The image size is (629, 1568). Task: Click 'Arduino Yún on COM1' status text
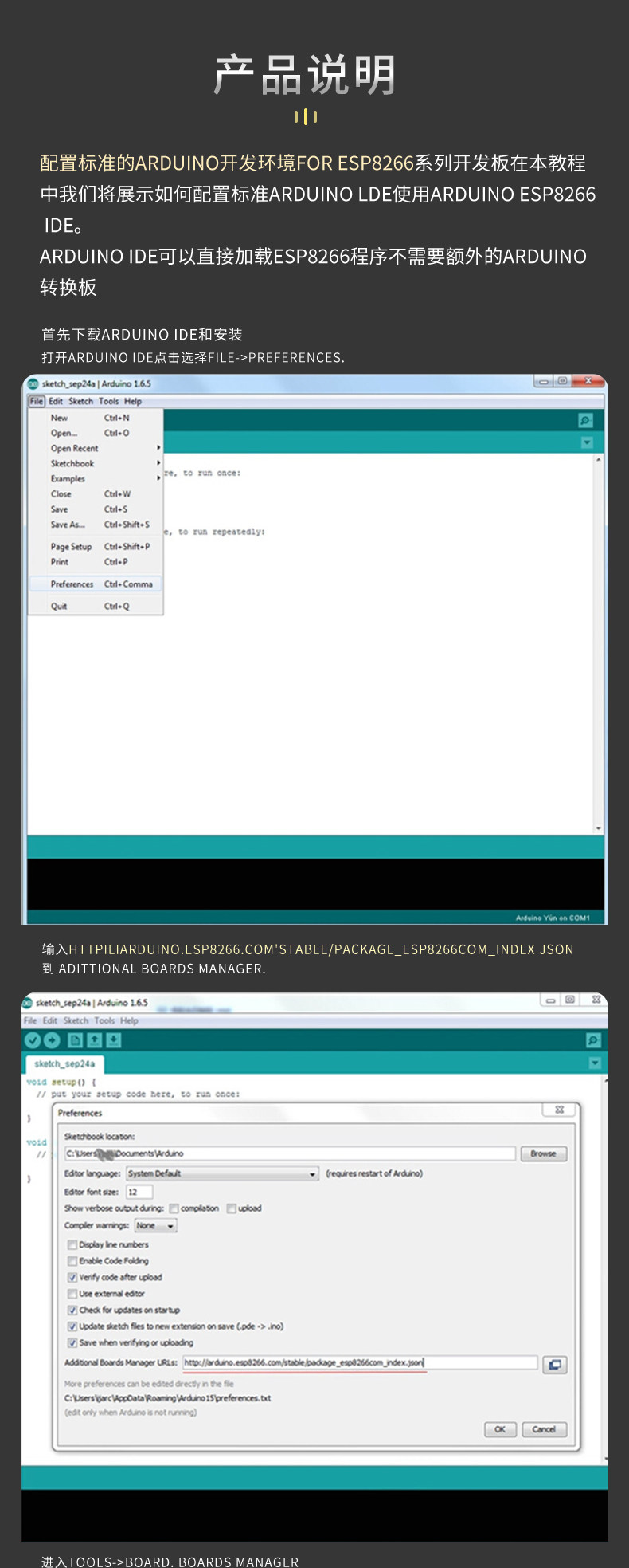pos(553,918)
